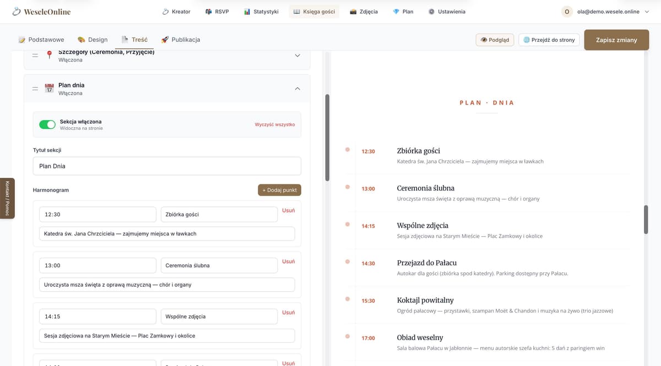Collapse the Plan dnia section chevron

click(297, 89)
